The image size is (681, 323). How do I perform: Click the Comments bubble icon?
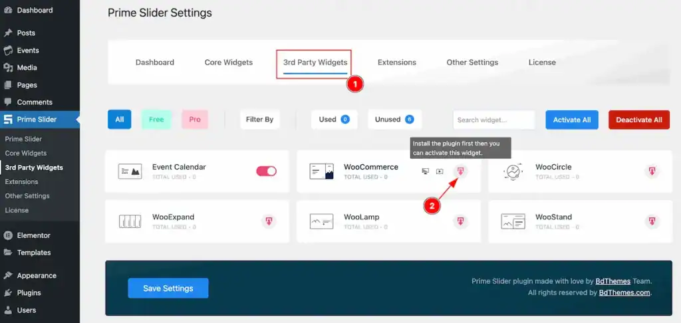[8, 102]
